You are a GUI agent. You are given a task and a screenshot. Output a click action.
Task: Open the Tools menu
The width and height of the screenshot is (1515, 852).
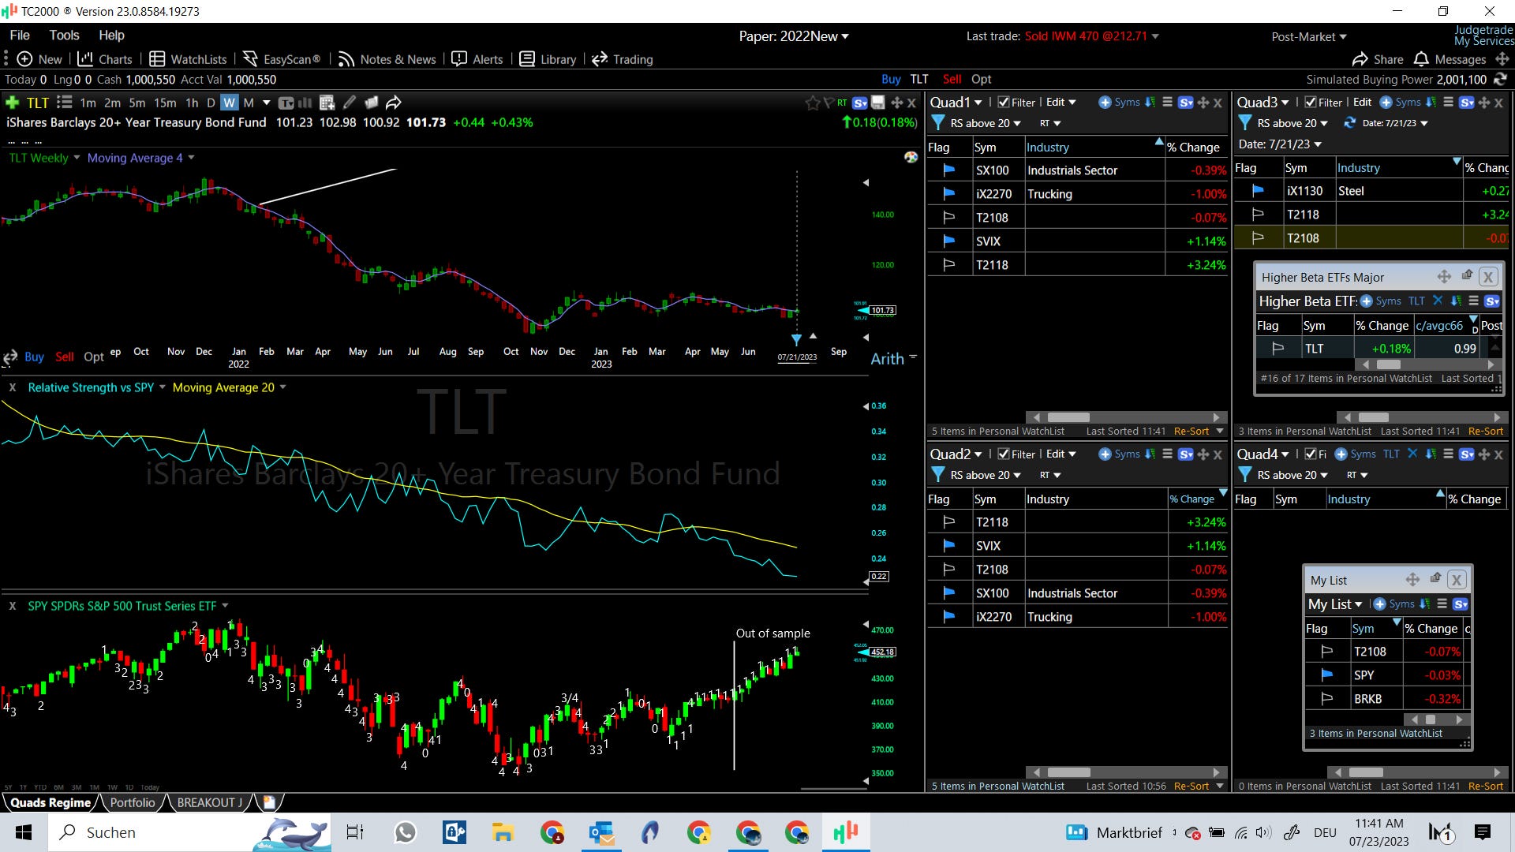(x=64, y=35)
